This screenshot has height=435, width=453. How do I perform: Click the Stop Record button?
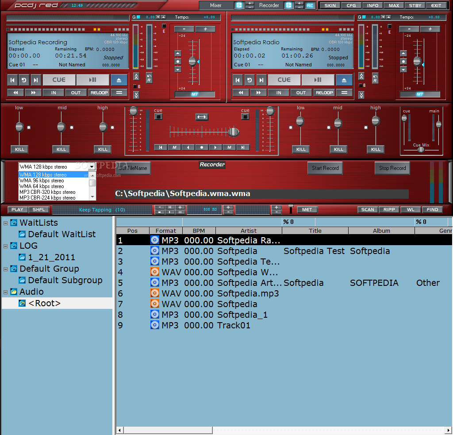pos(392,168)
